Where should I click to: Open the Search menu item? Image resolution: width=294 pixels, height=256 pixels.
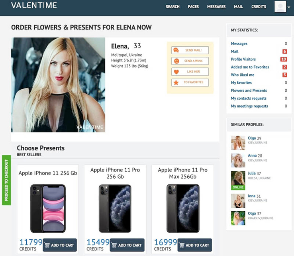coord(172,6)
